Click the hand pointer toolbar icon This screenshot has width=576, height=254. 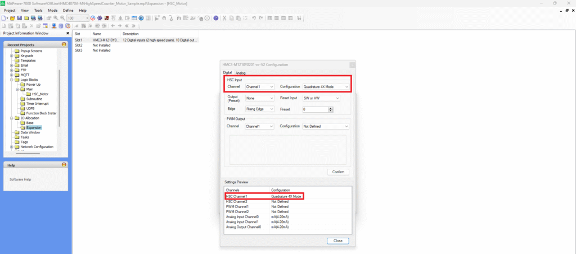pos(164,18)
